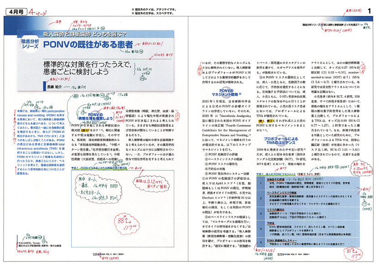The height and width of the screenshot is (266, 379).
Task: Click the yellow highlighted 図1 reference
Action: click(x=84, y=130)
